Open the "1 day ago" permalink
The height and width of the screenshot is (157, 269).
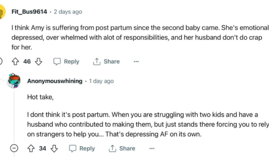tap(101, 81)
